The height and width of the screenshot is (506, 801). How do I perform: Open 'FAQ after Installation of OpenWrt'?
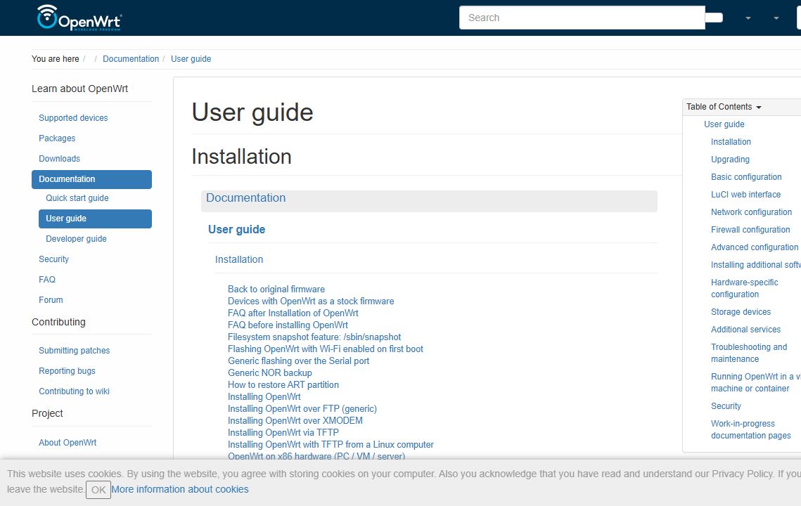293,313
